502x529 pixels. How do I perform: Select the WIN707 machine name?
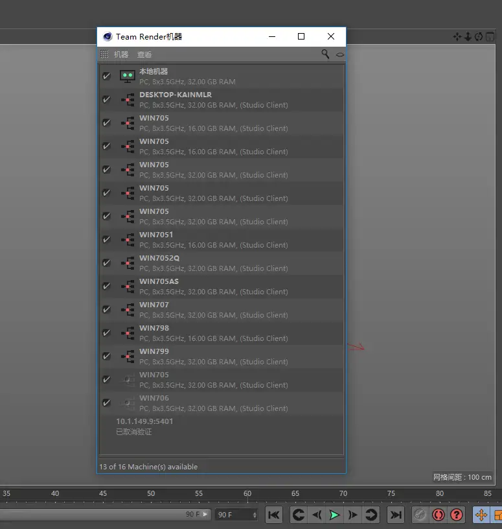click(154, 305)
